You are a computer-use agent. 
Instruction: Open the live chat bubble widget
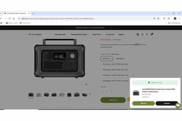coord(178,106)
